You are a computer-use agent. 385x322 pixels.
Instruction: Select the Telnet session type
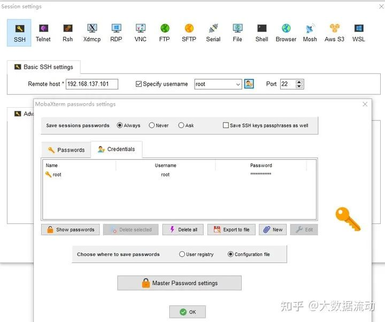coord(43,33)
